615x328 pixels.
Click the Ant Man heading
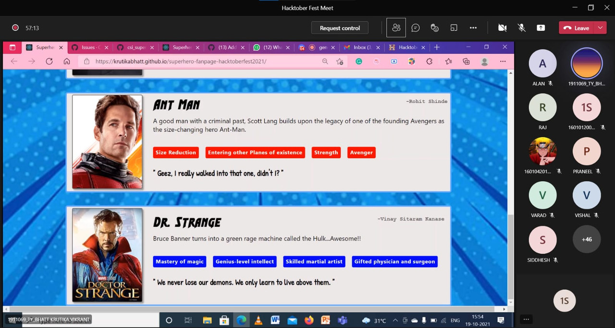(176, 105)
